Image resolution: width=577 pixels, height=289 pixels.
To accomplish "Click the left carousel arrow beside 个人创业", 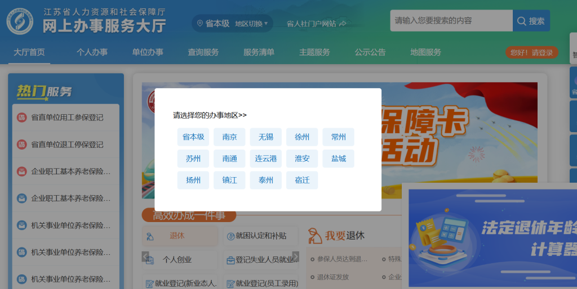I will [145, 256].
